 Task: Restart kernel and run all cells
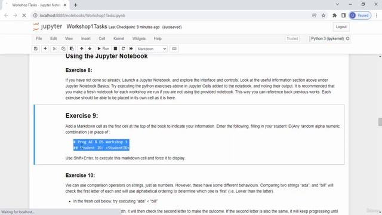click(x=131, y=49)
